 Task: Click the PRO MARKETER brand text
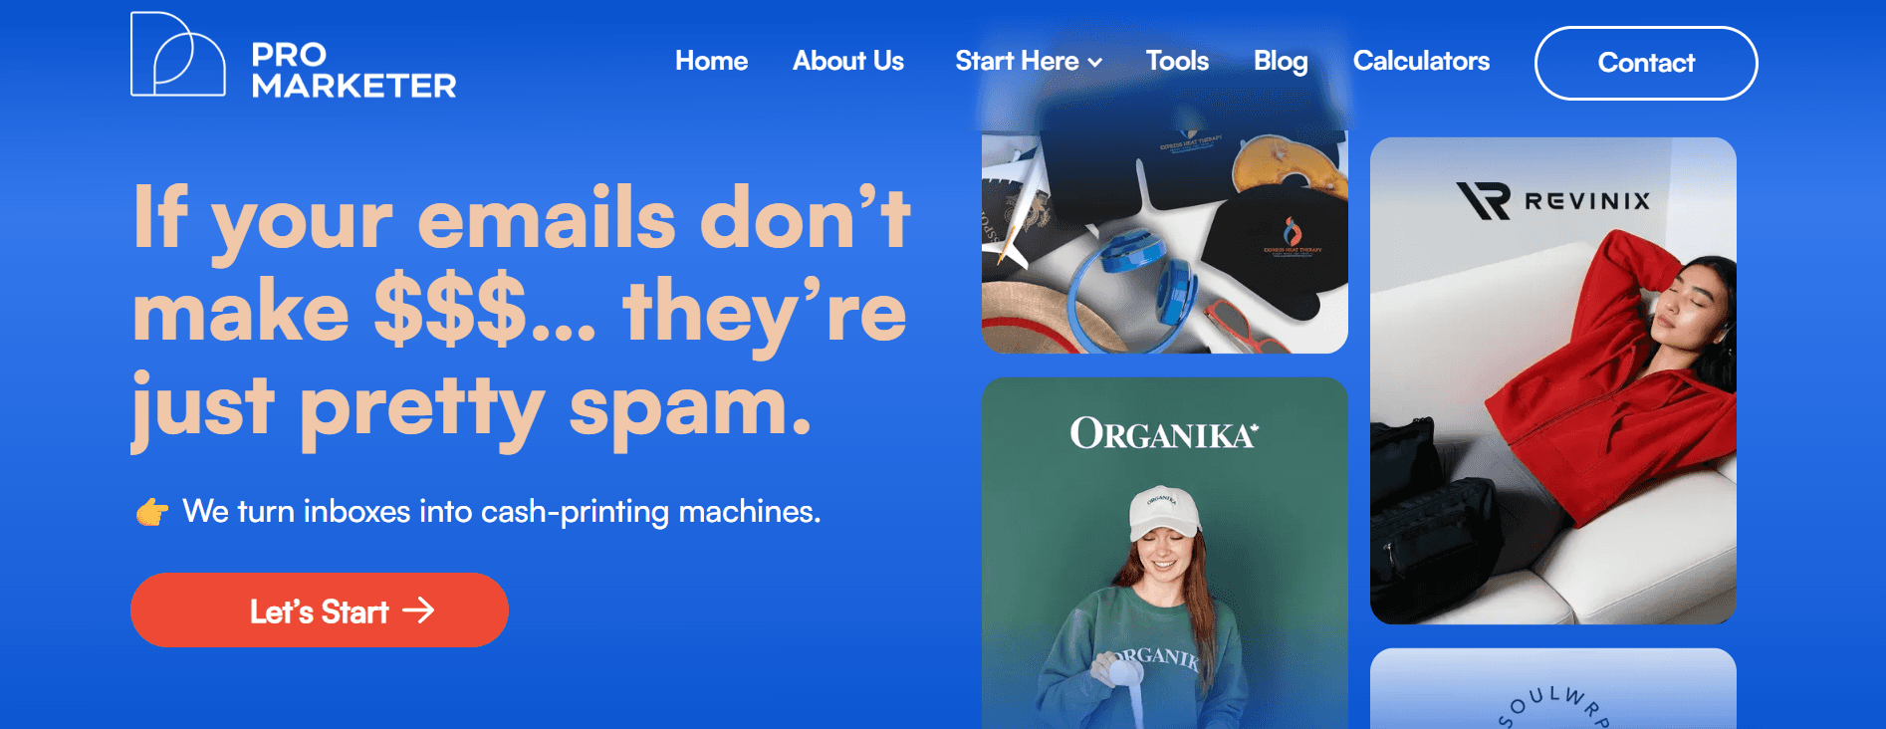point(354,70)
